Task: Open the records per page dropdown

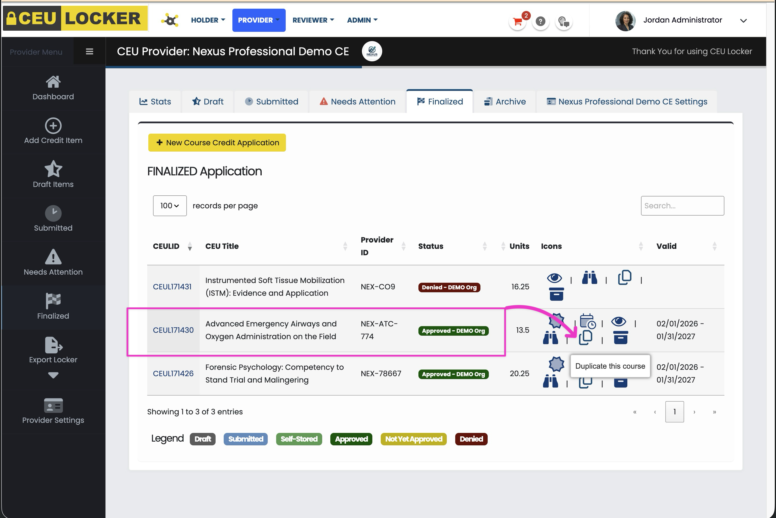Action: [x=169, y=206]
